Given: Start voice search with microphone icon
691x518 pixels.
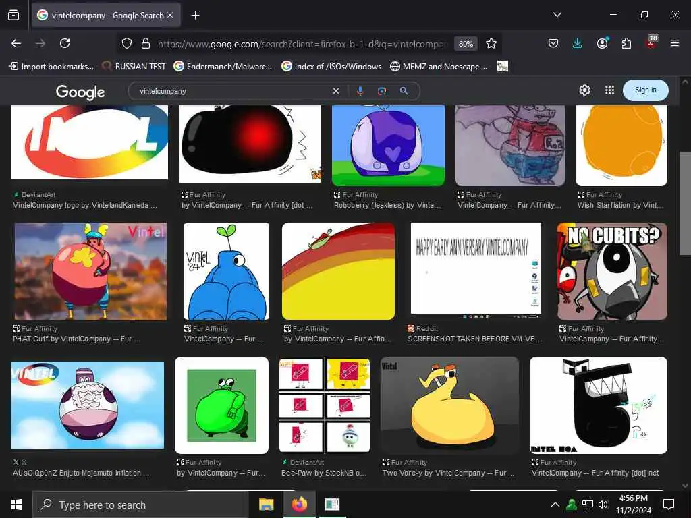Looking at the screenshot, I should [360, 91].
